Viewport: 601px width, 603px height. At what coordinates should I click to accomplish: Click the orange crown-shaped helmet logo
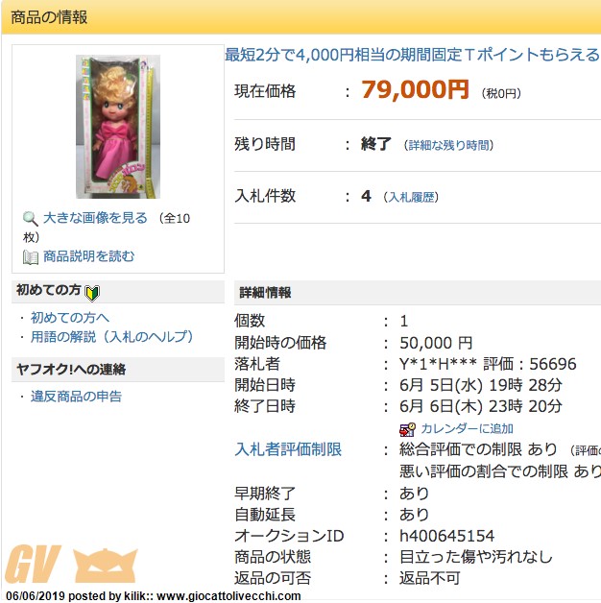[105, 565]
